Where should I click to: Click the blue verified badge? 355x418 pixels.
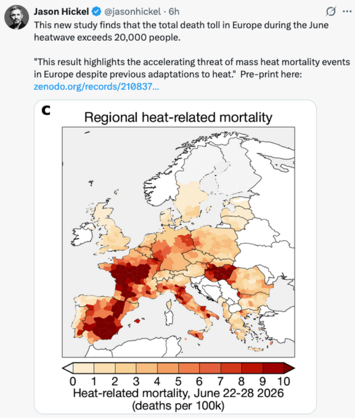(x=97, y=11)
